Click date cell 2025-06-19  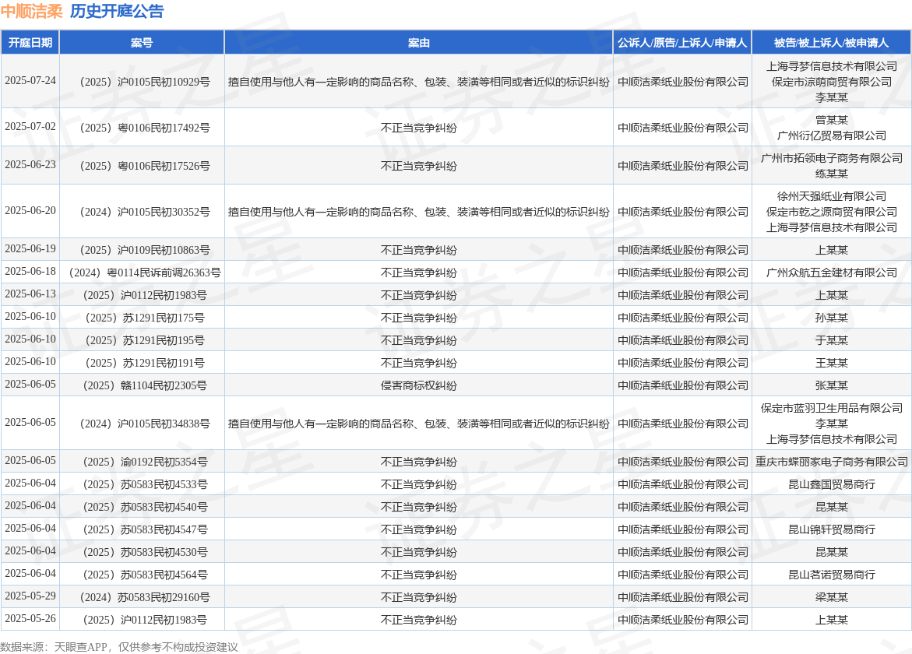[30, 249]
